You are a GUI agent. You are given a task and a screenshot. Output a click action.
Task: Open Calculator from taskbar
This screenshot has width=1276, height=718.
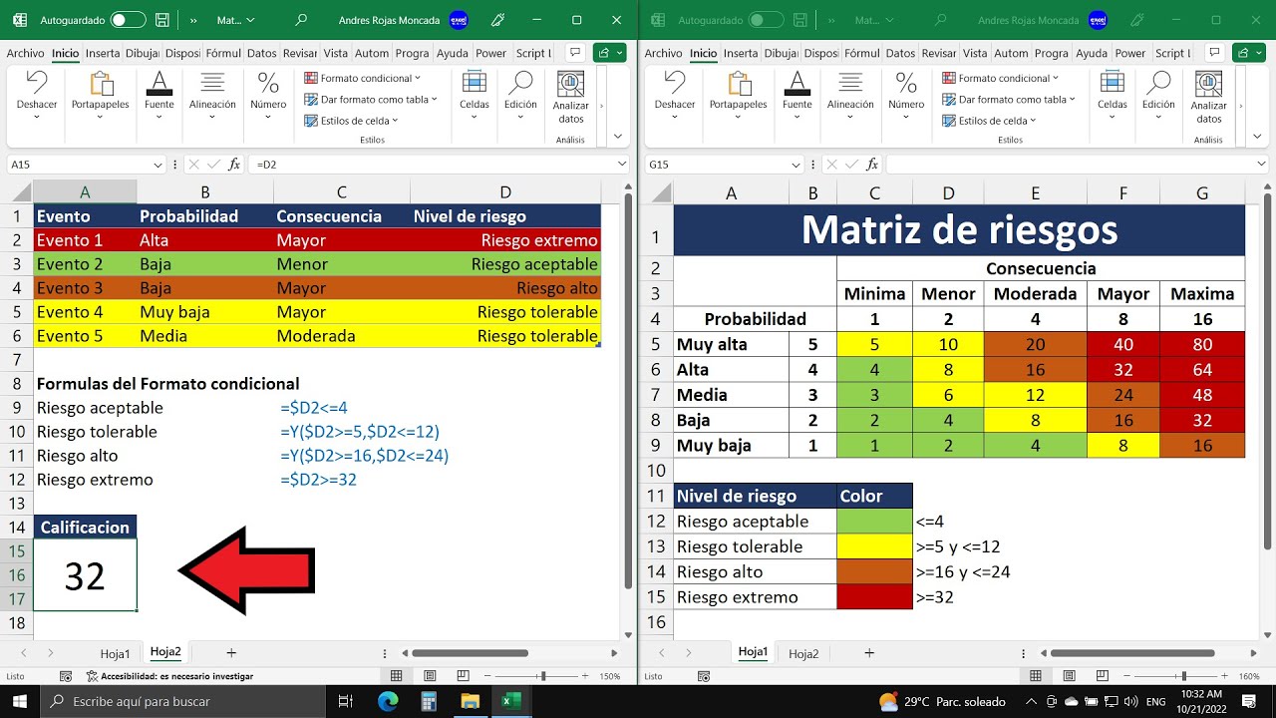click(428, 701)
